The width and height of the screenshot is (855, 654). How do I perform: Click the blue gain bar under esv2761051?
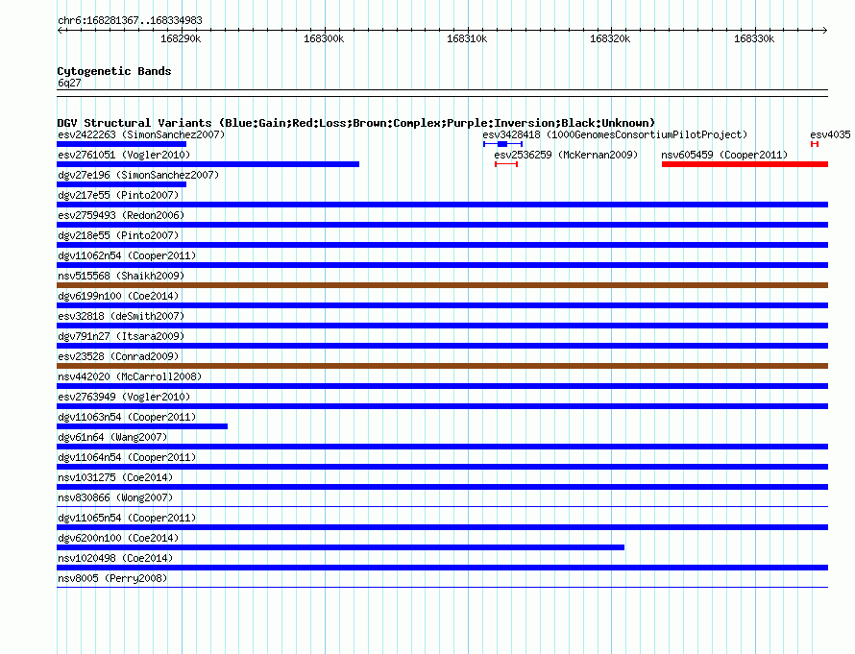tap(208, 164)
